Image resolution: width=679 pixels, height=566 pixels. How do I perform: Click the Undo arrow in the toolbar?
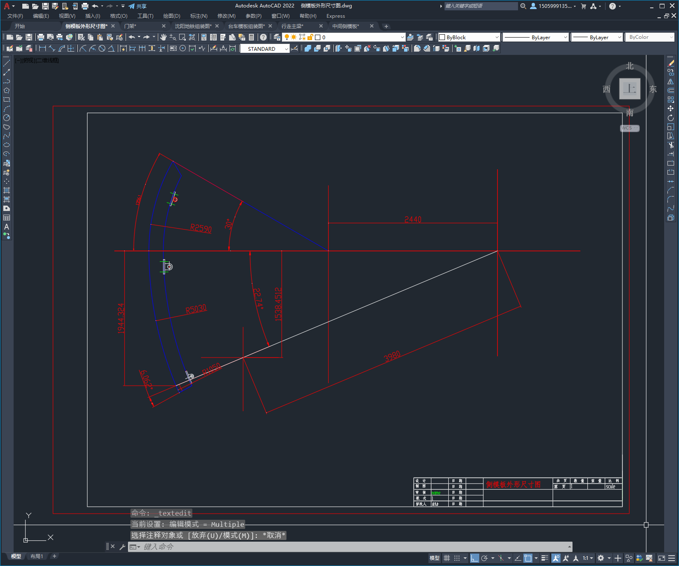pos(132,37)
